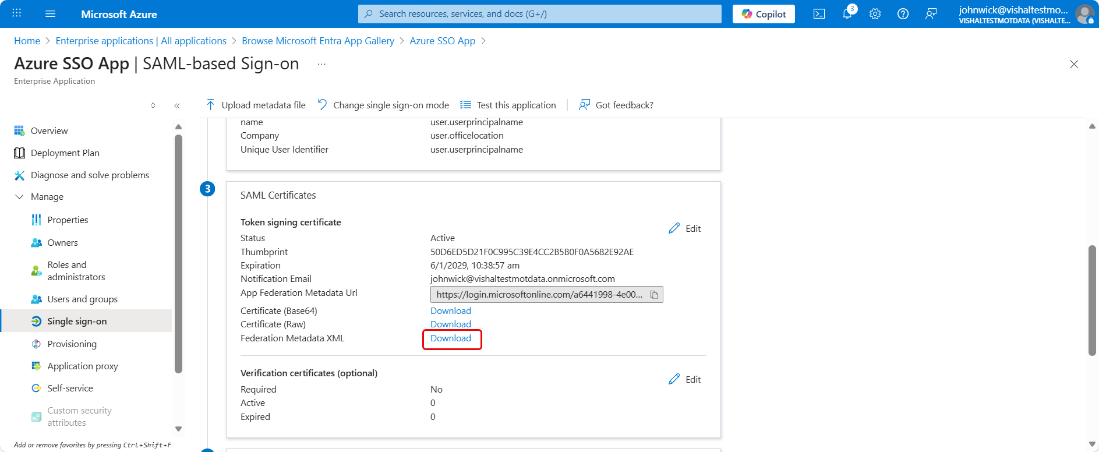Image resolution: width=1099 pixels, height=452 pixels.
Task: Click Test this application
Action: coord(508,105)
